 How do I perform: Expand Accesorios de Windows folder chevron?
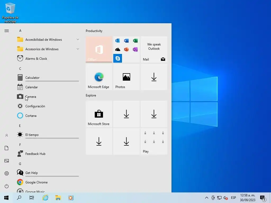click(x=78, y=49)
